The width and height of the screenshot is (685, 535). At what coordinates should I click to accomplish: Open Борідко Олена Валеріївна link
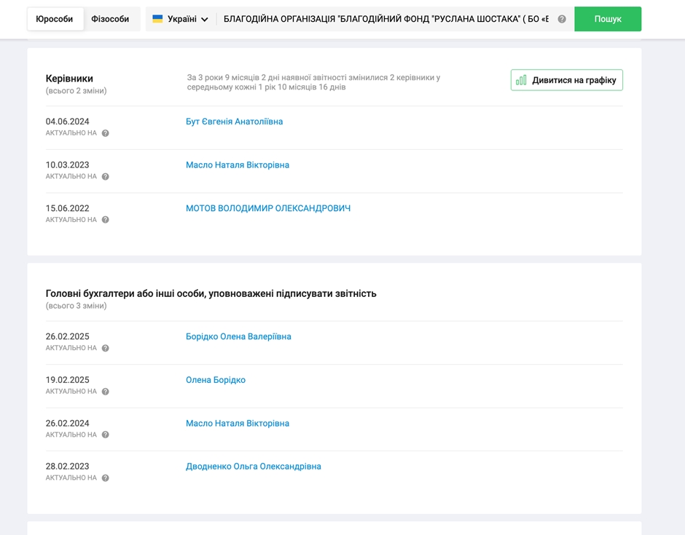(x=238, y=336)
